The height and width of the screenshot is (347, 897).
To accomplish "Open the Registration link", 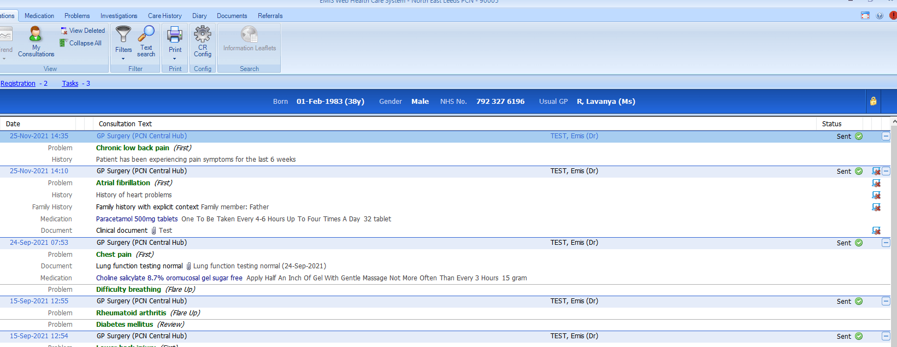I will pyautogui.click(x=18, y=84).
